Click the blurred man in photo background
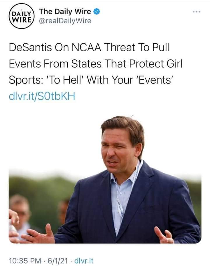 [20, 214]
